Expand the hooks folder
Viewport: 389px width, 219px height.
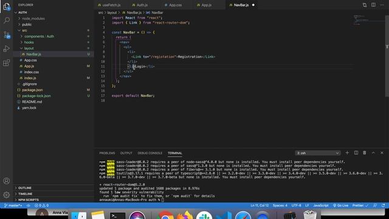click(x=29, y=43)
